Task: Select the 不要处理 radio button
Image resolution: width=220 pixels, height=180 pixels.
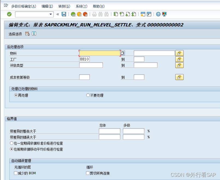Action: pos(88,95)
